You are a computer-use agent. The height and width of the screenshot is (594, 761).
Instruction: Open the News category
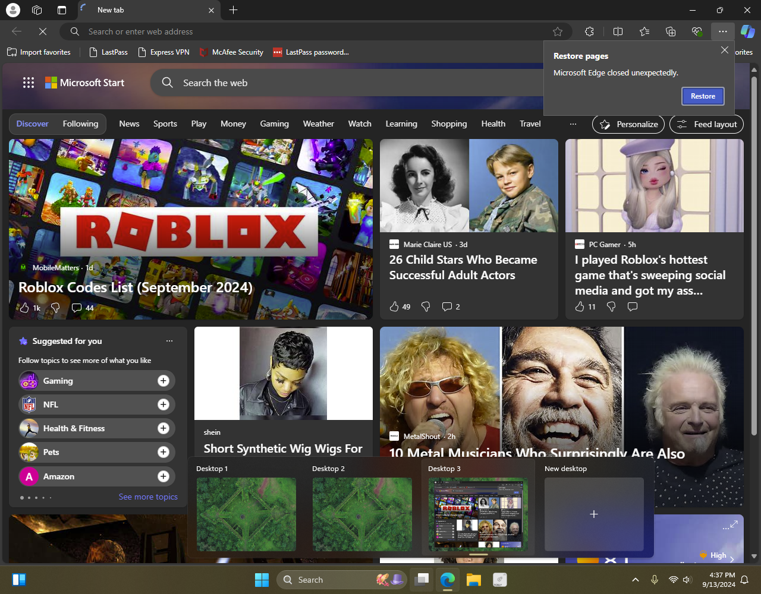click(x=129, y=124)
